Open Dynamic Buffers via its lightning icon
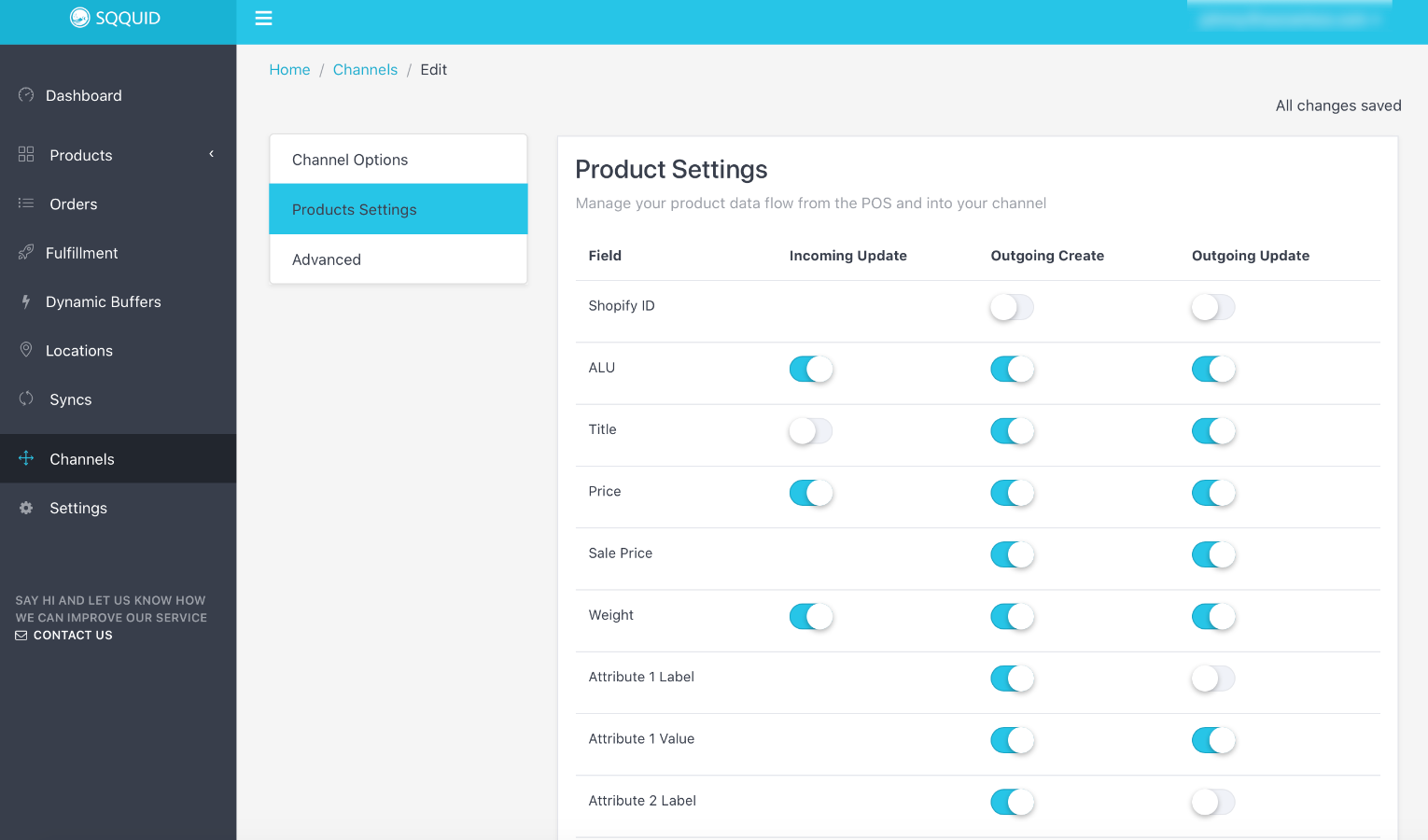The height and width of the screenshot is (840, 1428). point(26,301)
